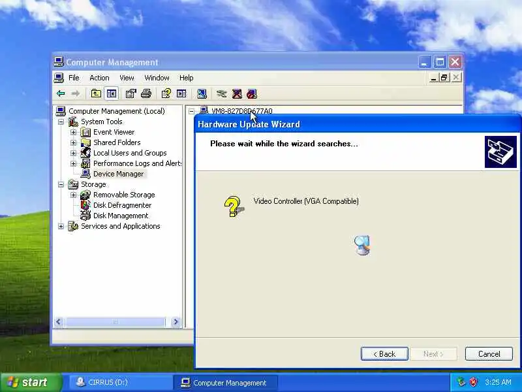Click the Disk Management icon
The height and width of the screenshot is (392, 522).
click(x=85, y=216)
